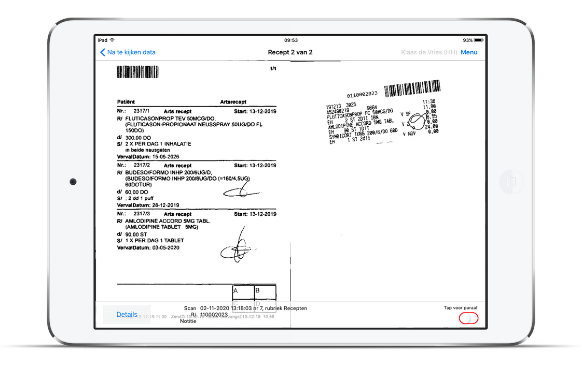Image resolution: width=582 pixels, height=368 pixels.
Task: Tap the Notitie field
Action: coord(188,321)
